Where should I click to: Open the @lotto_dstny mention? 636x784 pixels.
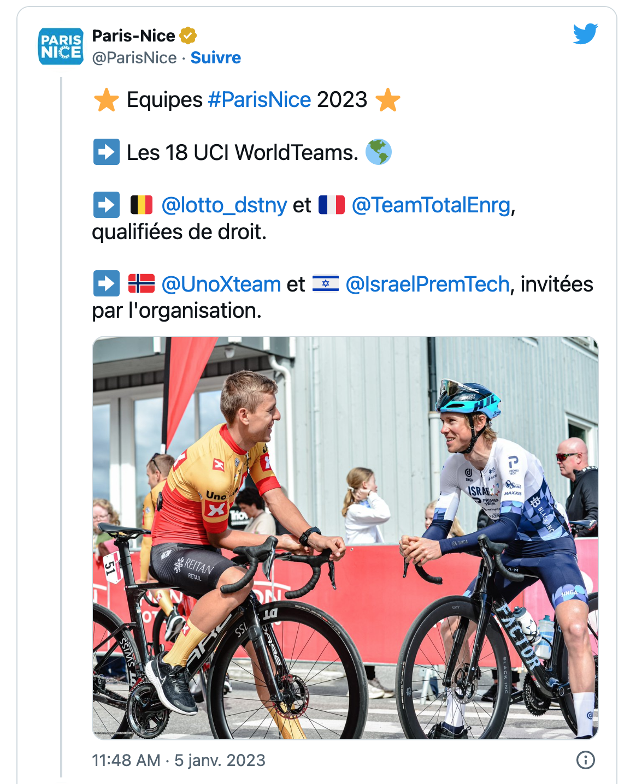coord(224,205)
